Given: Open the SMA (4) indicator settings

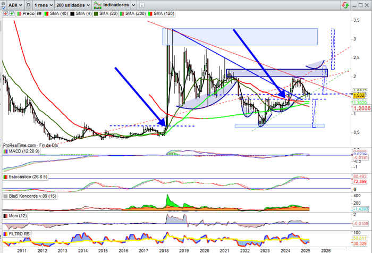Looking at the screenshot, I should (83, 13).
